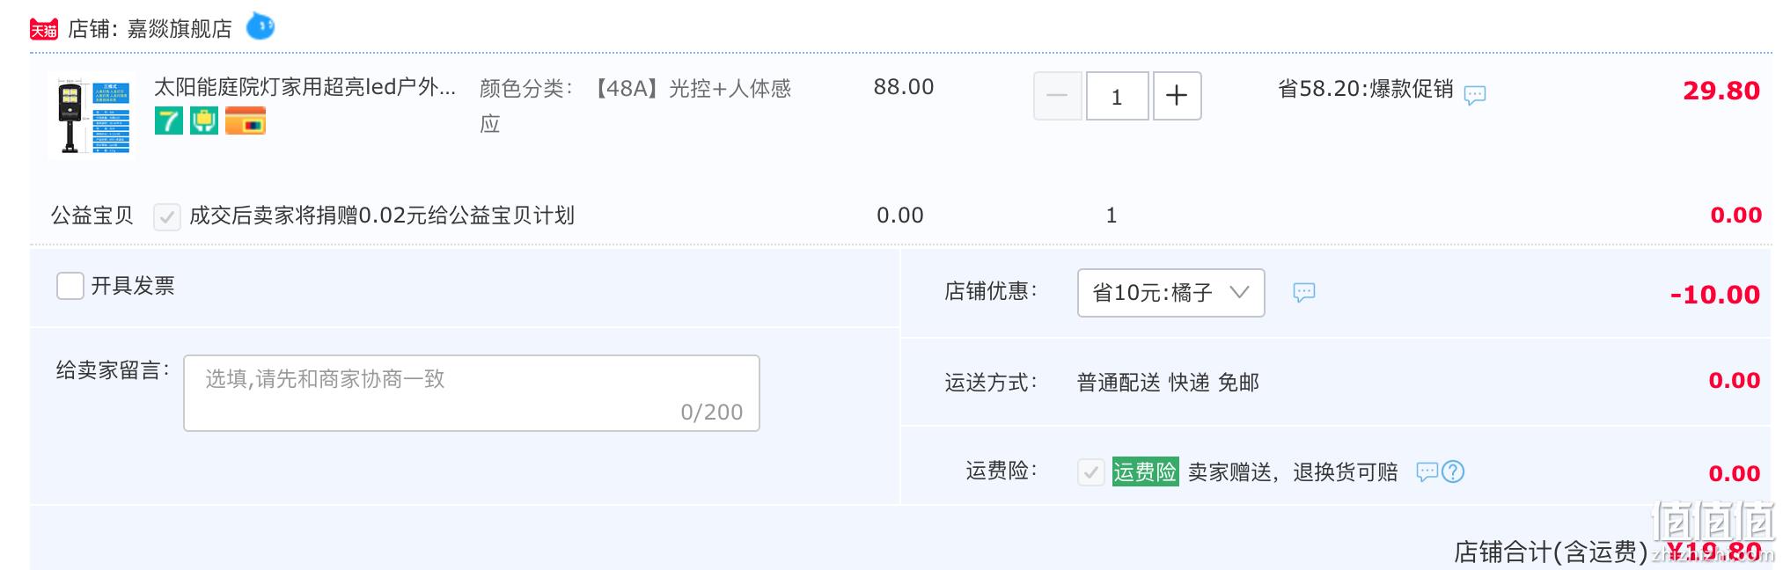Image resolution: width=1783 pixels, height=570 pixels.
Task: Click the green 7-day return badge
Action: pyautogui.click(x=168, y=121)
